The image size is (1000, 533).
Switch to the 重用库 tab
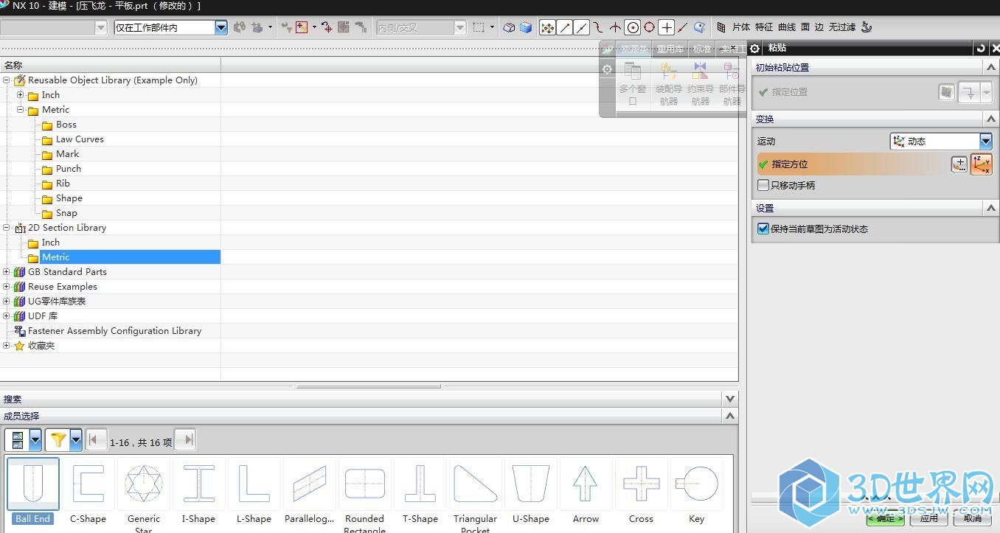(x=670, y=49)
